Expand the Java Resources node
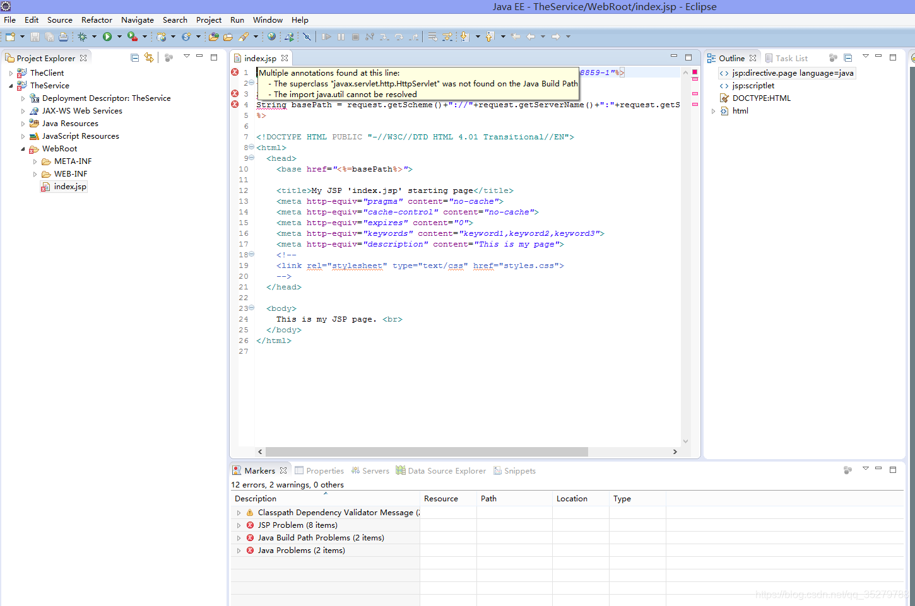915x606 pixels. pos(23,123)
